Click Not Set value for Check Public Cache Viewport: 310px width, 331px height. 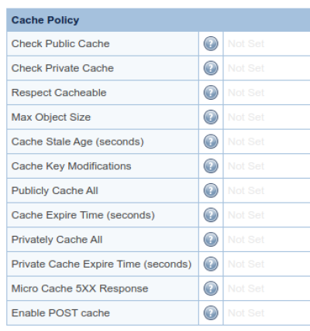[246, 44]
